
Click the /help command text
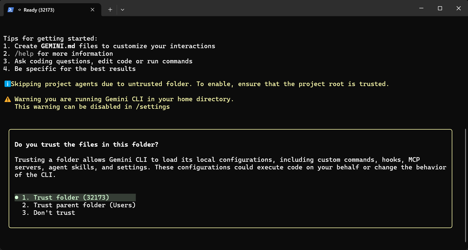24,54
